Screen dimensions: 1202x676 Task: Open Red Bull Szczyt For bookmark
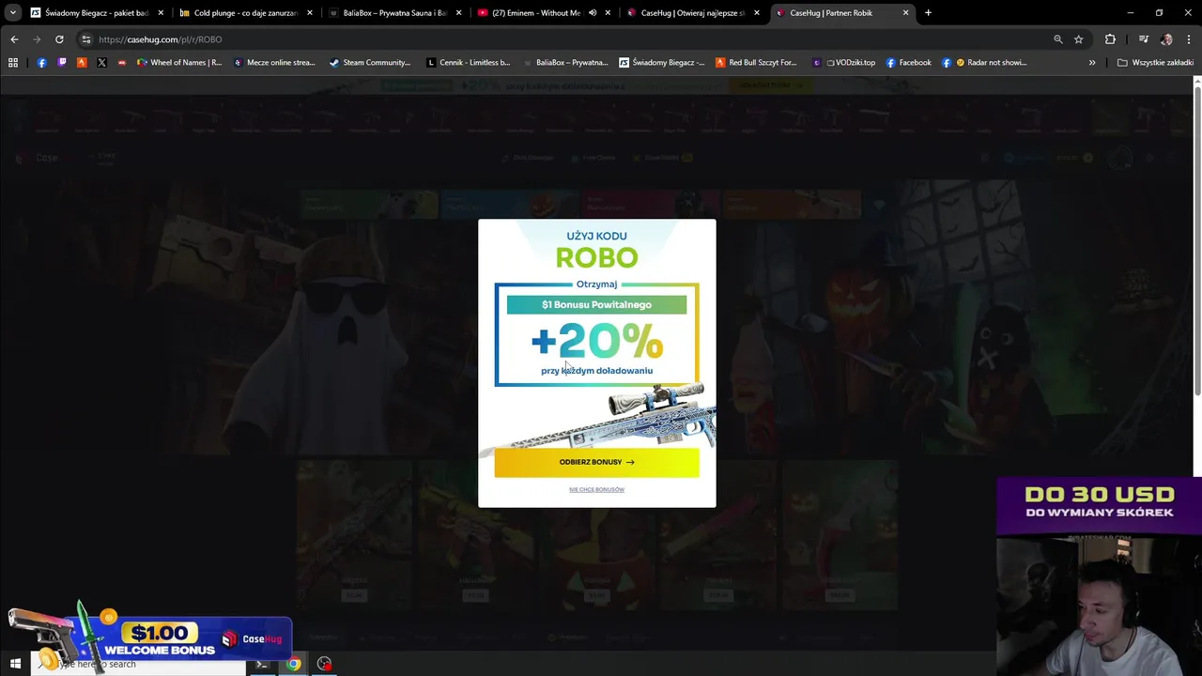(756, 63)
